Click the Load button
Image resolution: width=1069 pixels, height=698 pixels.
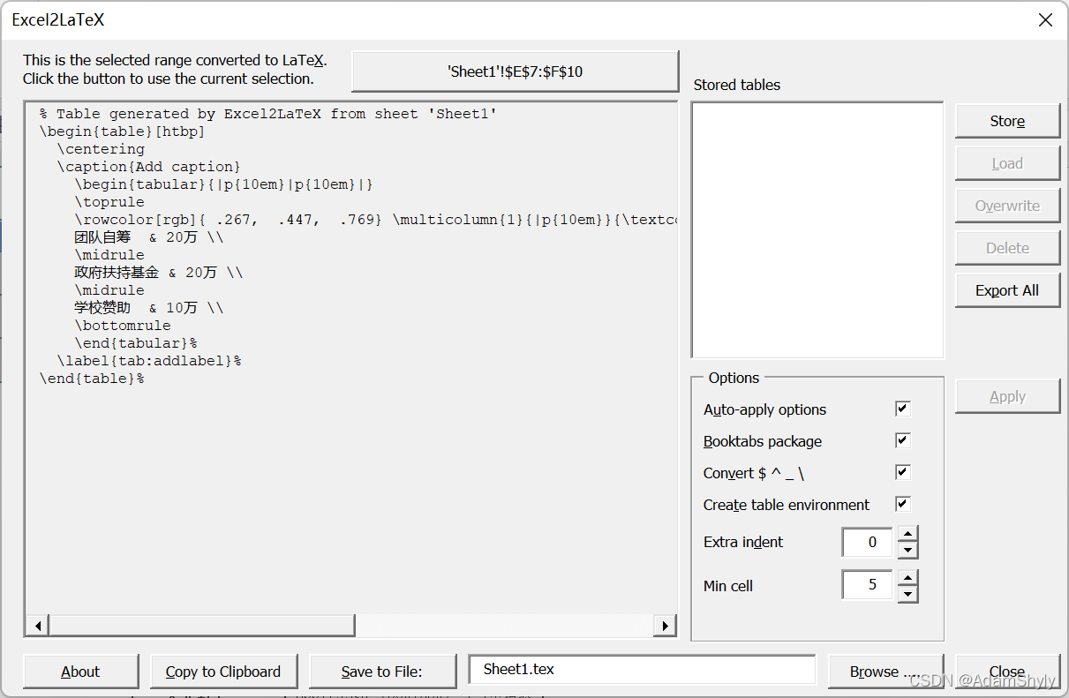[x=1007, y=163]
